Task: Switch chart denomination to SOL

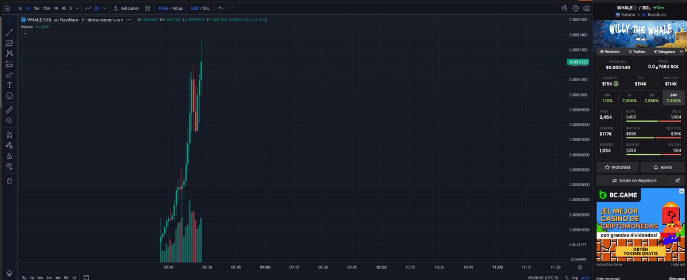Action: click(x=207, y=9)
